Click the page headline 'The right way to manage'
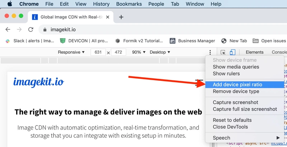287x147 pixels. [x=108, y=112]
